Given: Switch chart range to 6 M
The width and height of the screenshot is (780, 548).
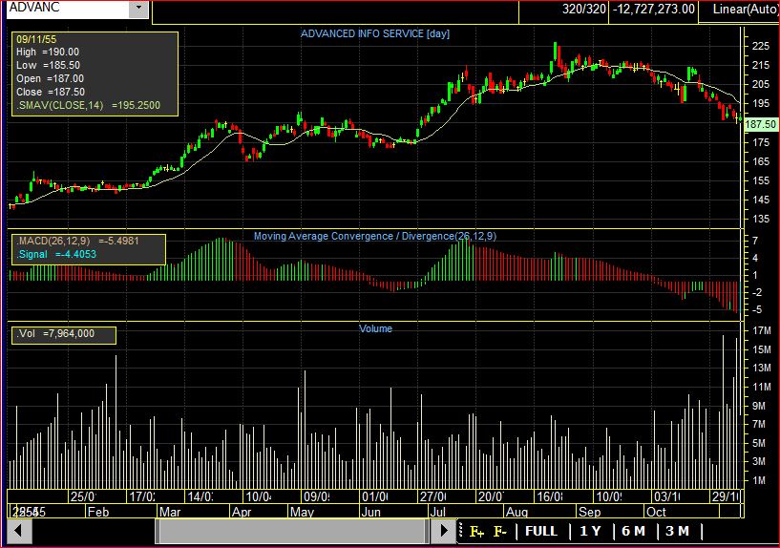Looking at the screenshot, I should [633, 531].
